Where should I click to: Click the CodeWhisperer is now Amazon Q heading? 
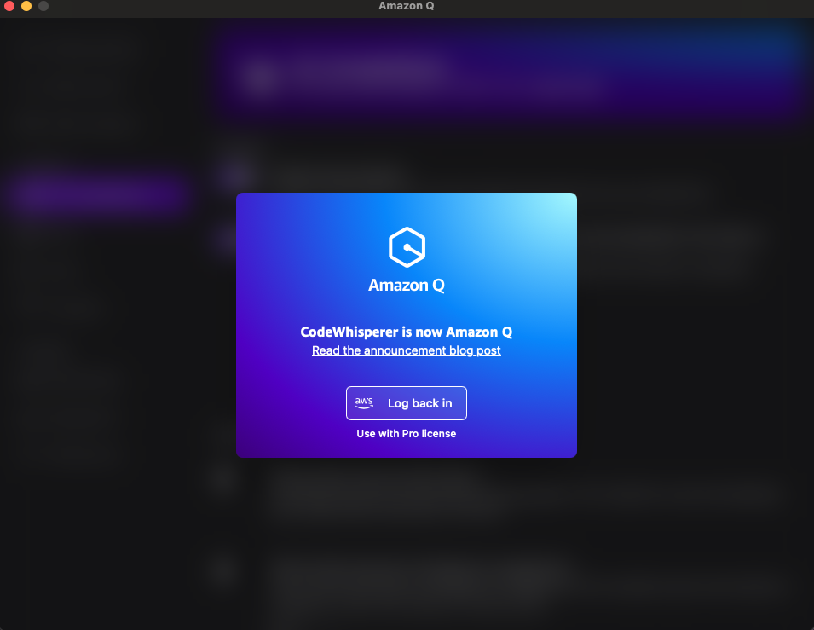[407, 332]
